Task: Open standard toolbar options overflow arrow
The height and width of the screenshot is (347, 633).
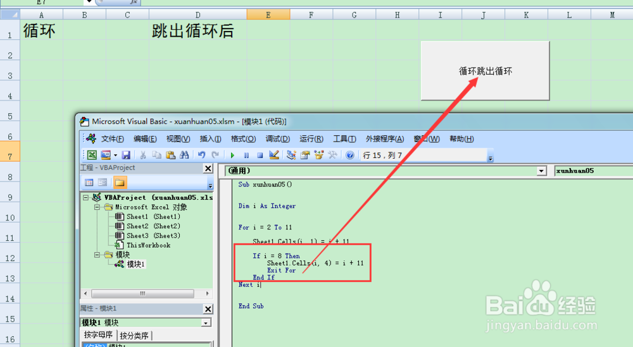Action: point(491,158)
